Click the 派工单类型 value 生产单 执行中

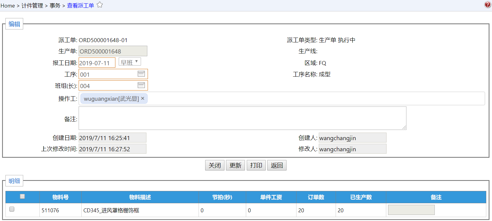tap(337, 40)
